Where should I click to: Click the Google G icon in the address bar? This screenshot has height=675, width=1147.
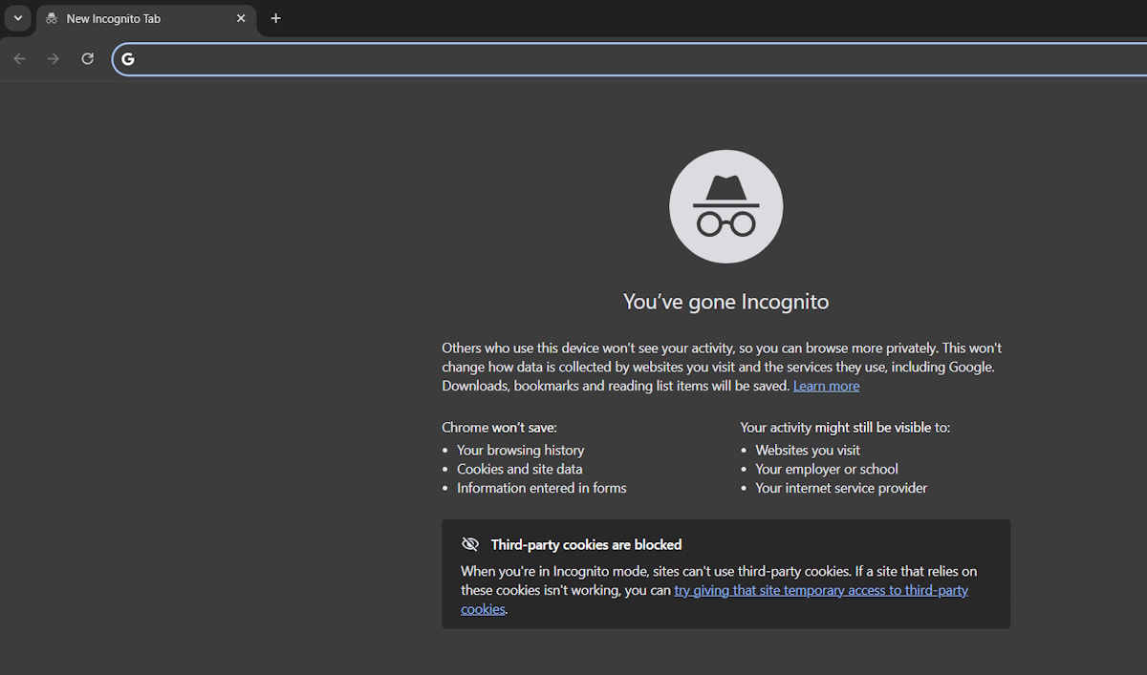pos(127,58)
